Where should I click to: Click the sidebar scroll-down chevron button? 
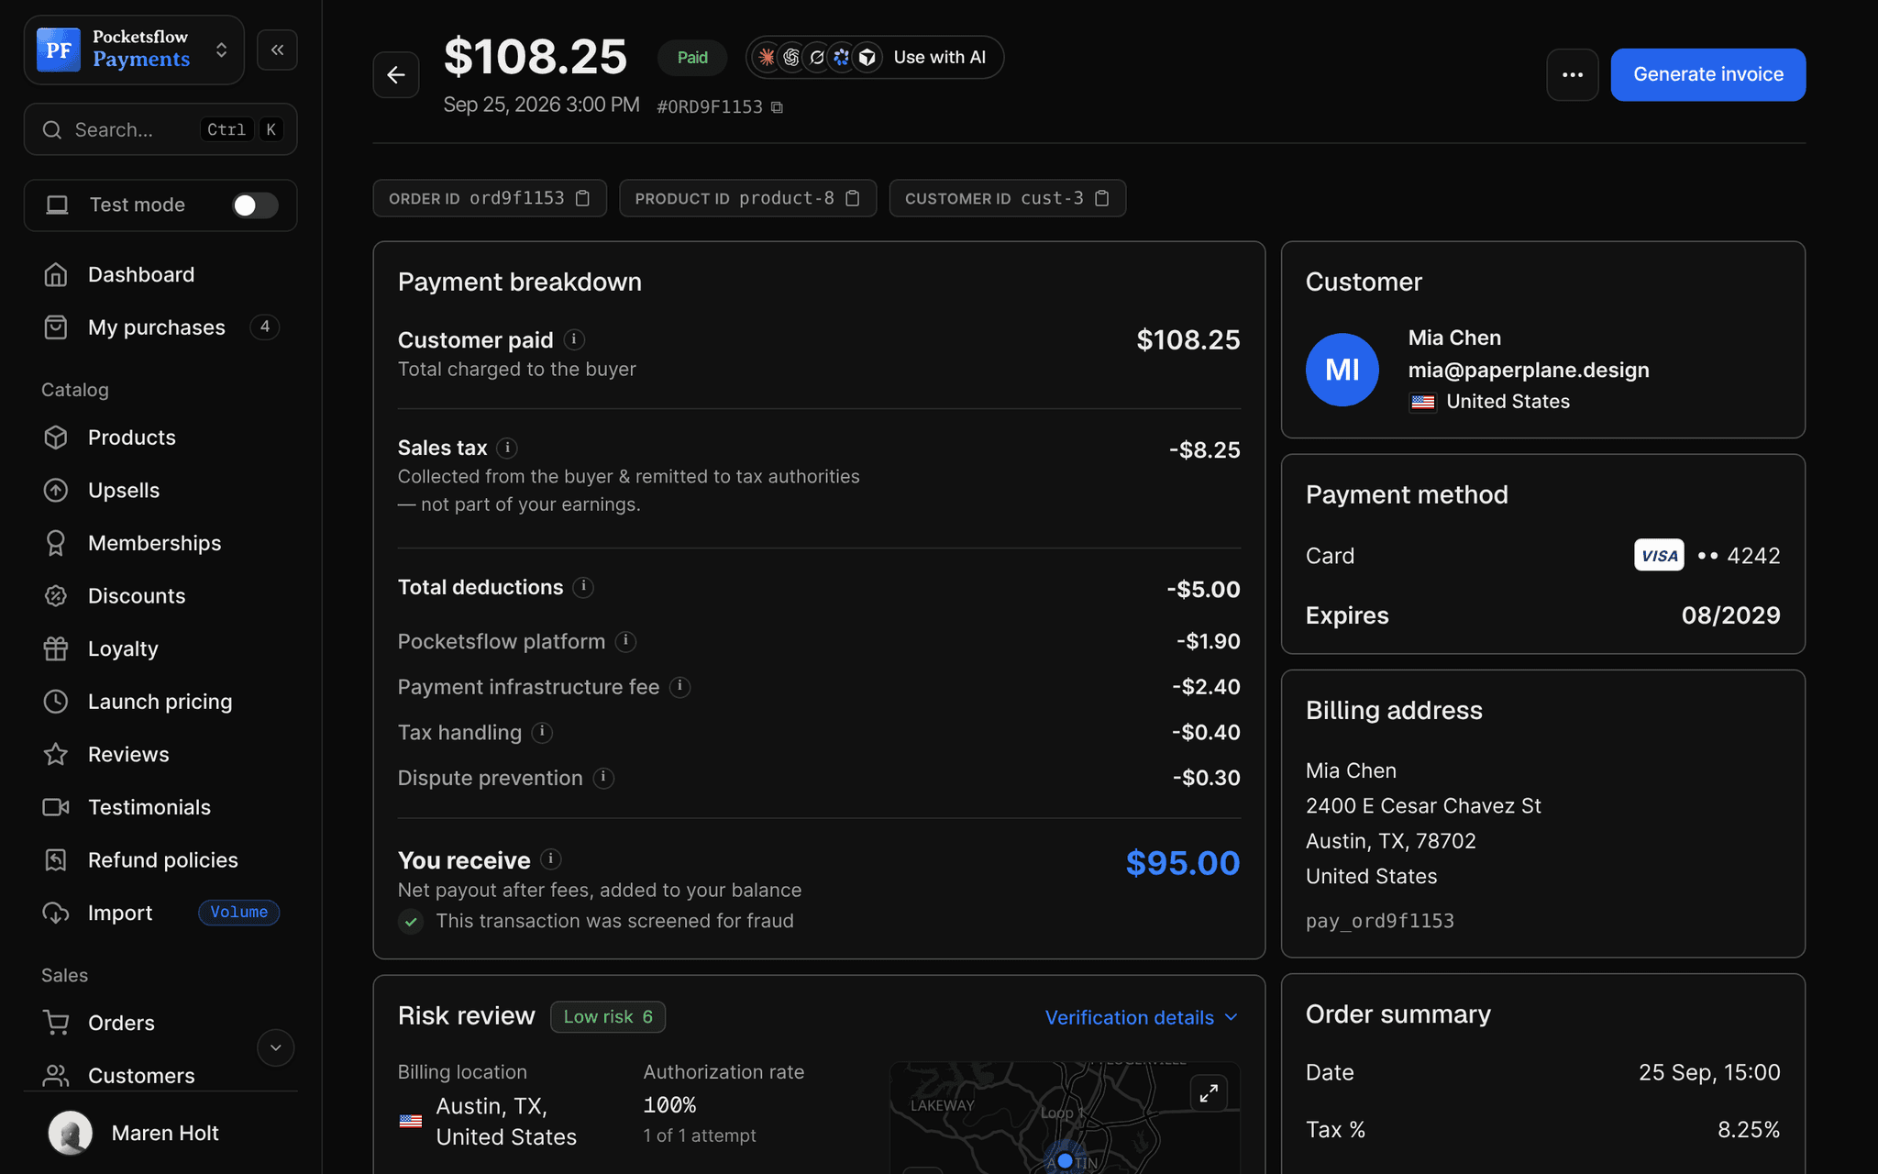pyautogui.click(x=275, y=1047)
